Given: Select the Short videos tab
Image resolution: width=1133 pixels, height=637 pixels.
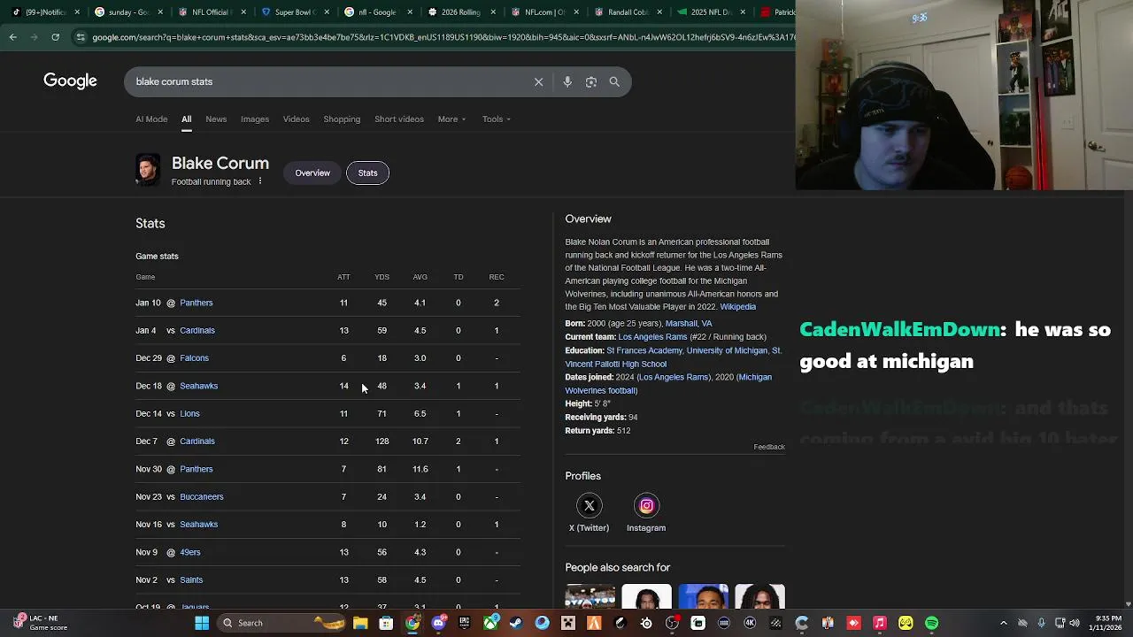Looking at the screenshot, I should point(399,119).
